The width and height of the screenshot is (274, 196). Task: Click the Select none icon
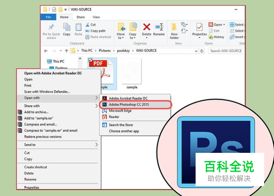point(232,31)
